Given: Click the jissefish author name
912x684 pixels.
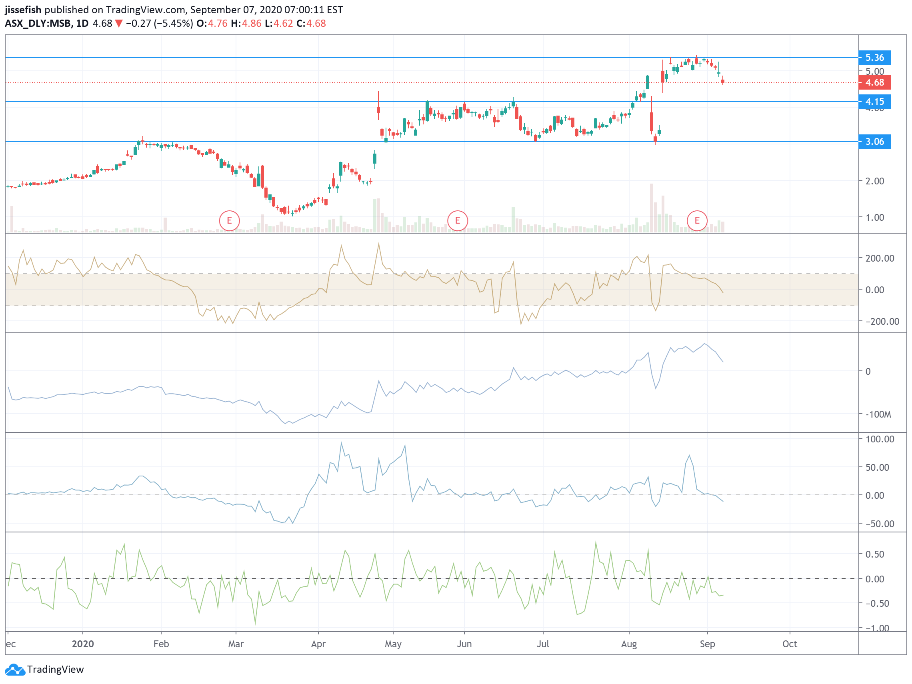Looking at the screenshot, I should (x=23, y=10).
